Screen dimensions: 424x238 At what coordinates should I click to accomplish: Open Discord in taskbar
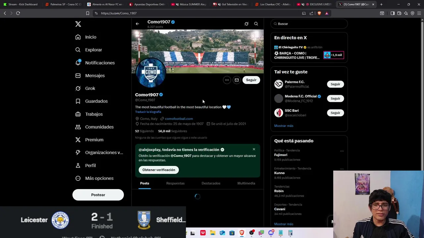(271, 233)
